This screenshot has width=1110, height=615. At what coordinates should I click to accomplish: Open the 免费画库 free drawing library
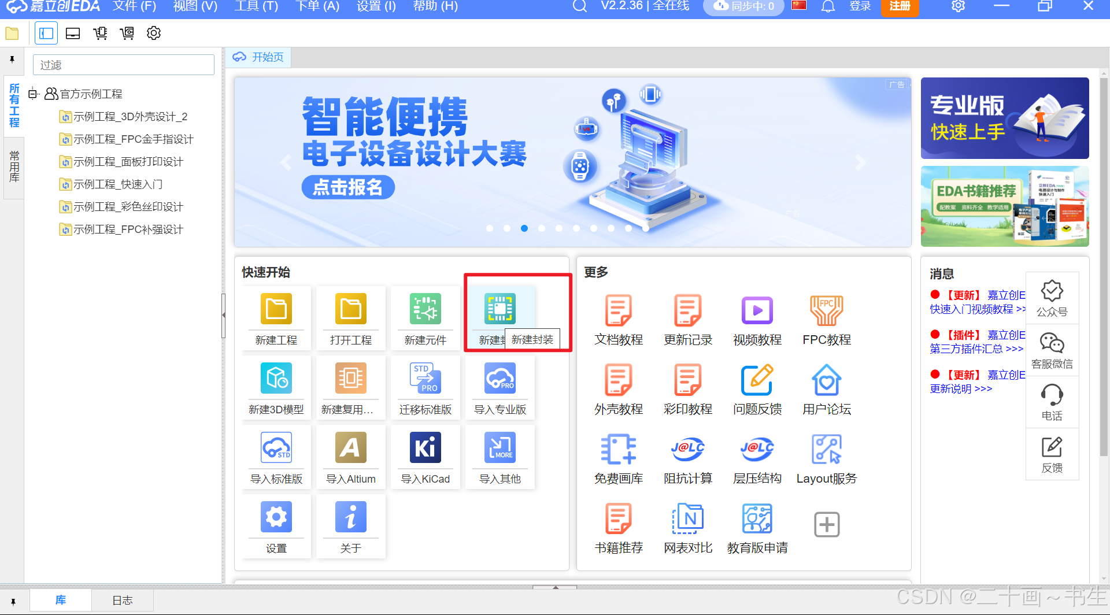click(x=619, y=449)
